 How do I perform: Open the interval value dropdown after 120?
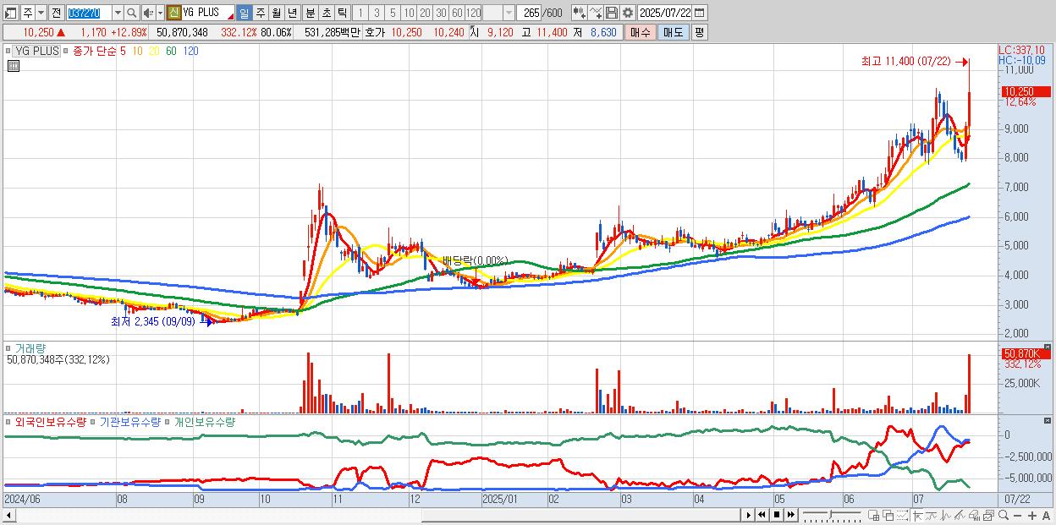pyautogui.click(x=509, y=13)
